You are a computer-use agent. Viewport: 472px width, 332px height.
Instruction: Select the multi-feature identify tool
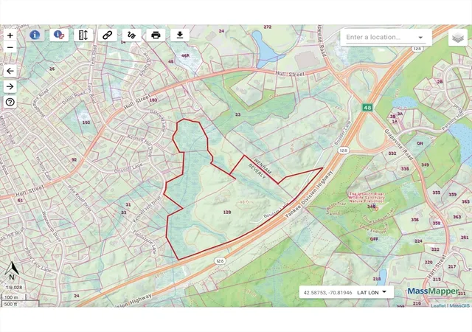tap(59, 35)
